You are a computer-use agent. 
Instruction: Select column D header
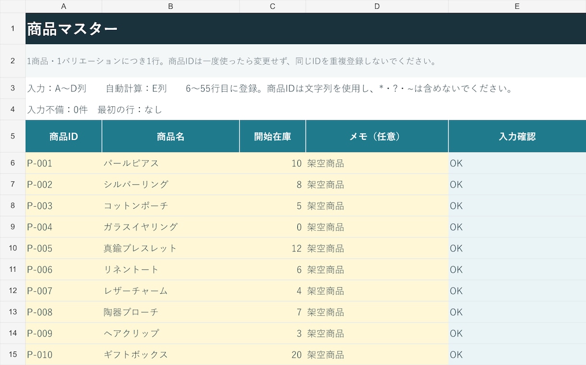pos(377,6)
